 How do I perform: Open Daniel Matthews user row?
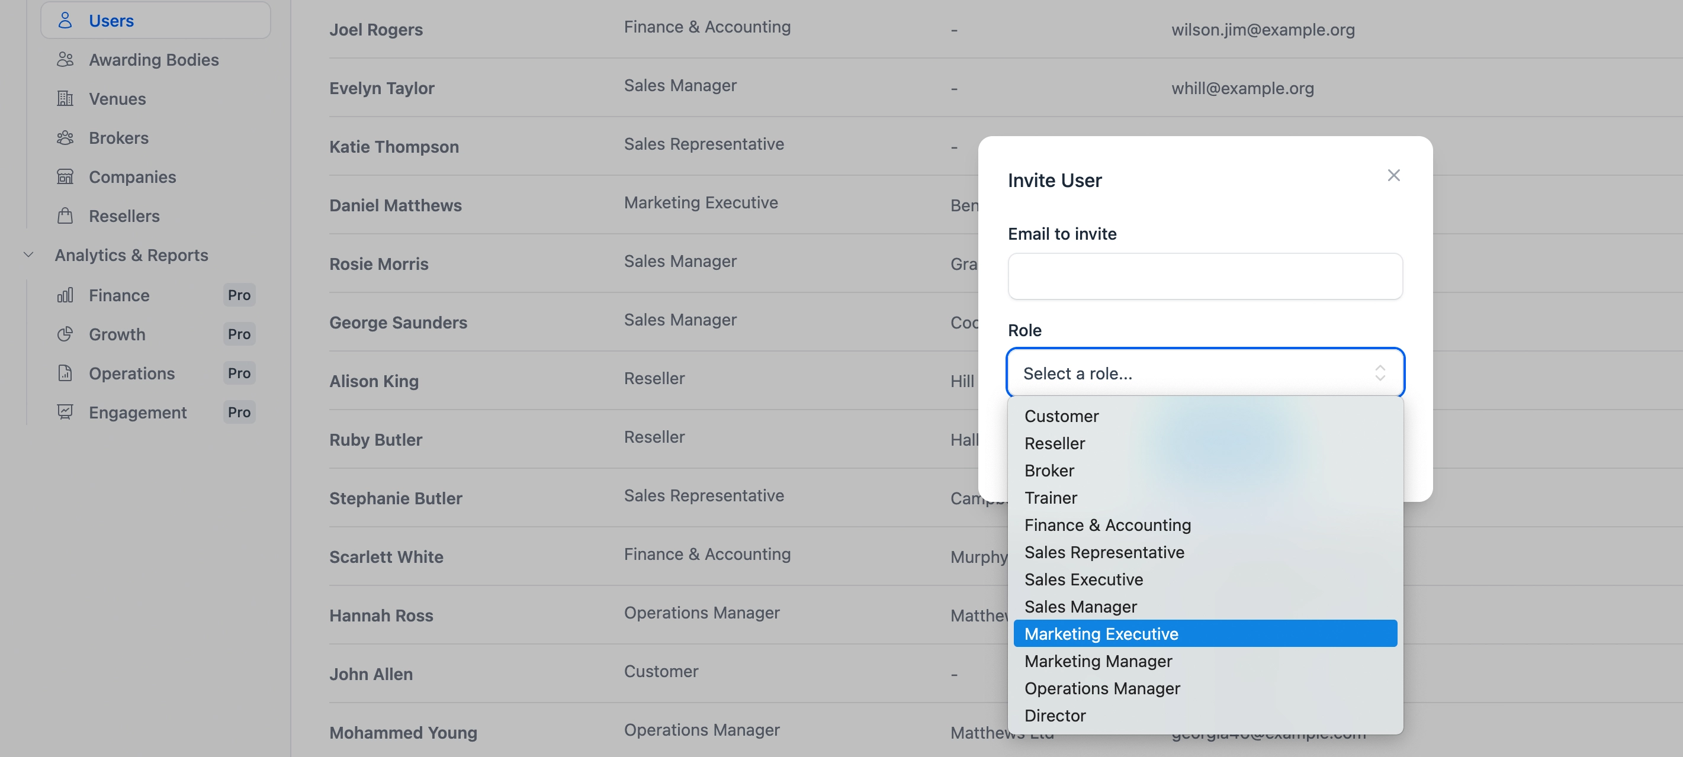coord(395,205)
